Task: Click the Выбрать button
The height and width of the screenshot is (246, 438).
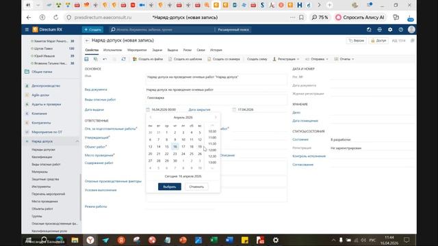Action: click(170, 187)
